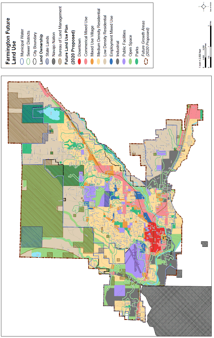Click the Bureau of Land Management hatch symbol
The width and height of the screenshot is (214, 338).
(x=61, y=63)
